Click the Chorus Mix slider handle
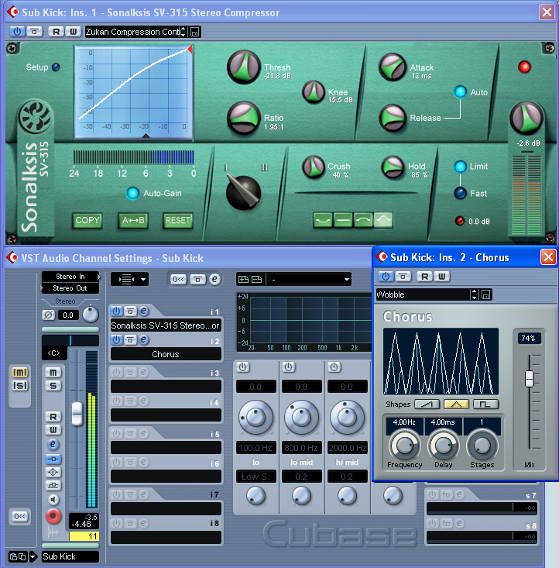Image resolution: width=559 pixels, height=568 pixels. point(529,379)
